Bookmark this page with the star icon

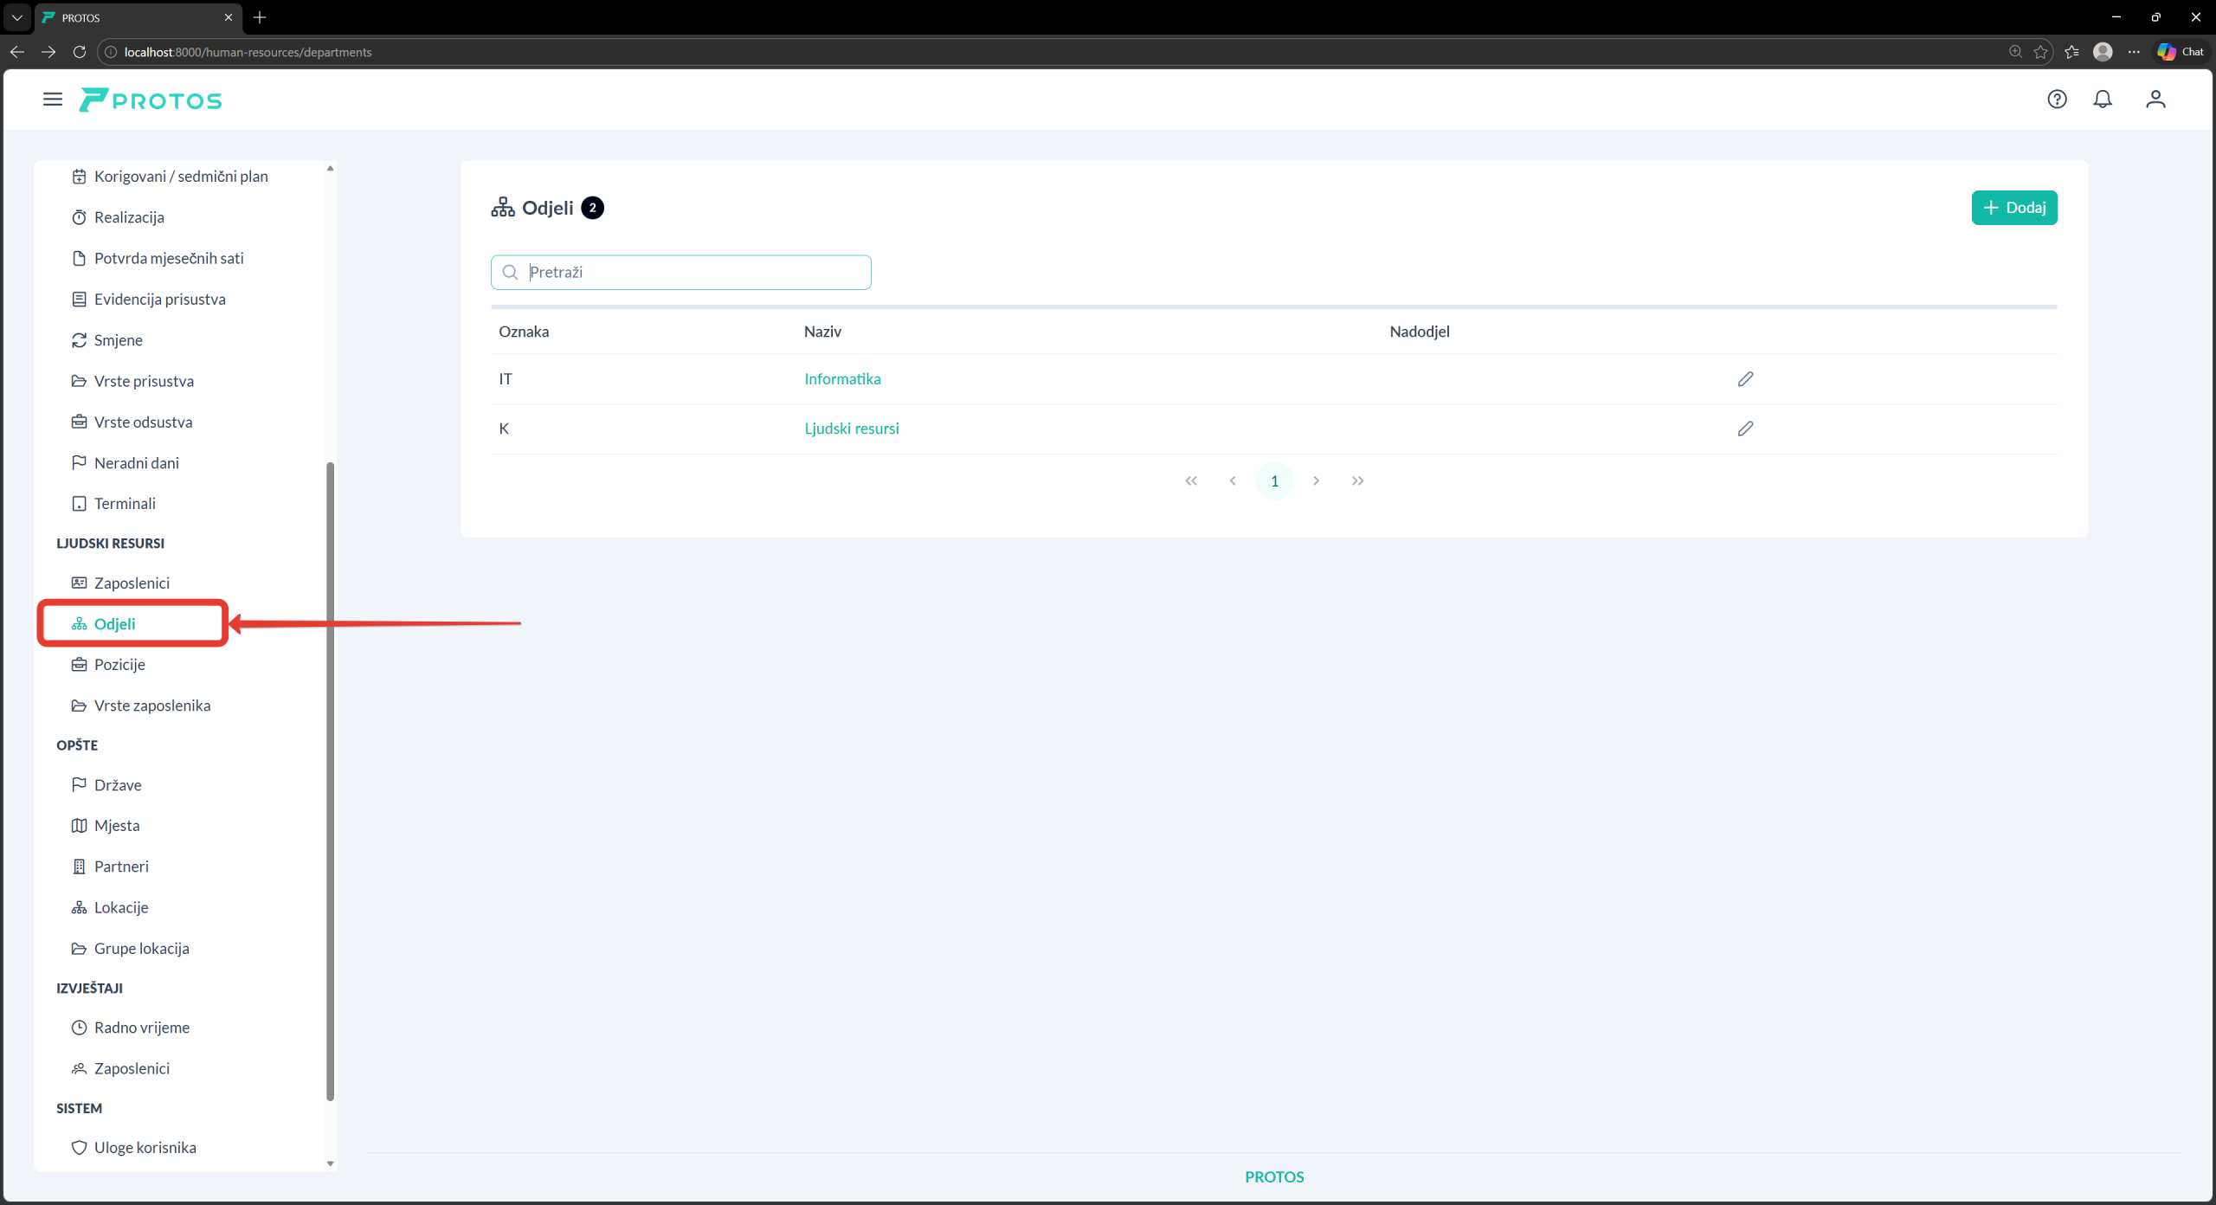[x=2040, y=52]
